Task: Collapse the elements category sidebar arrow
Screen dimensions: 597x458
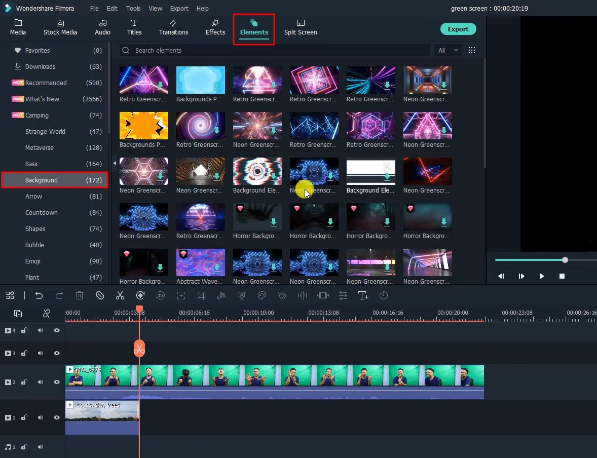Action: (115, 163)
